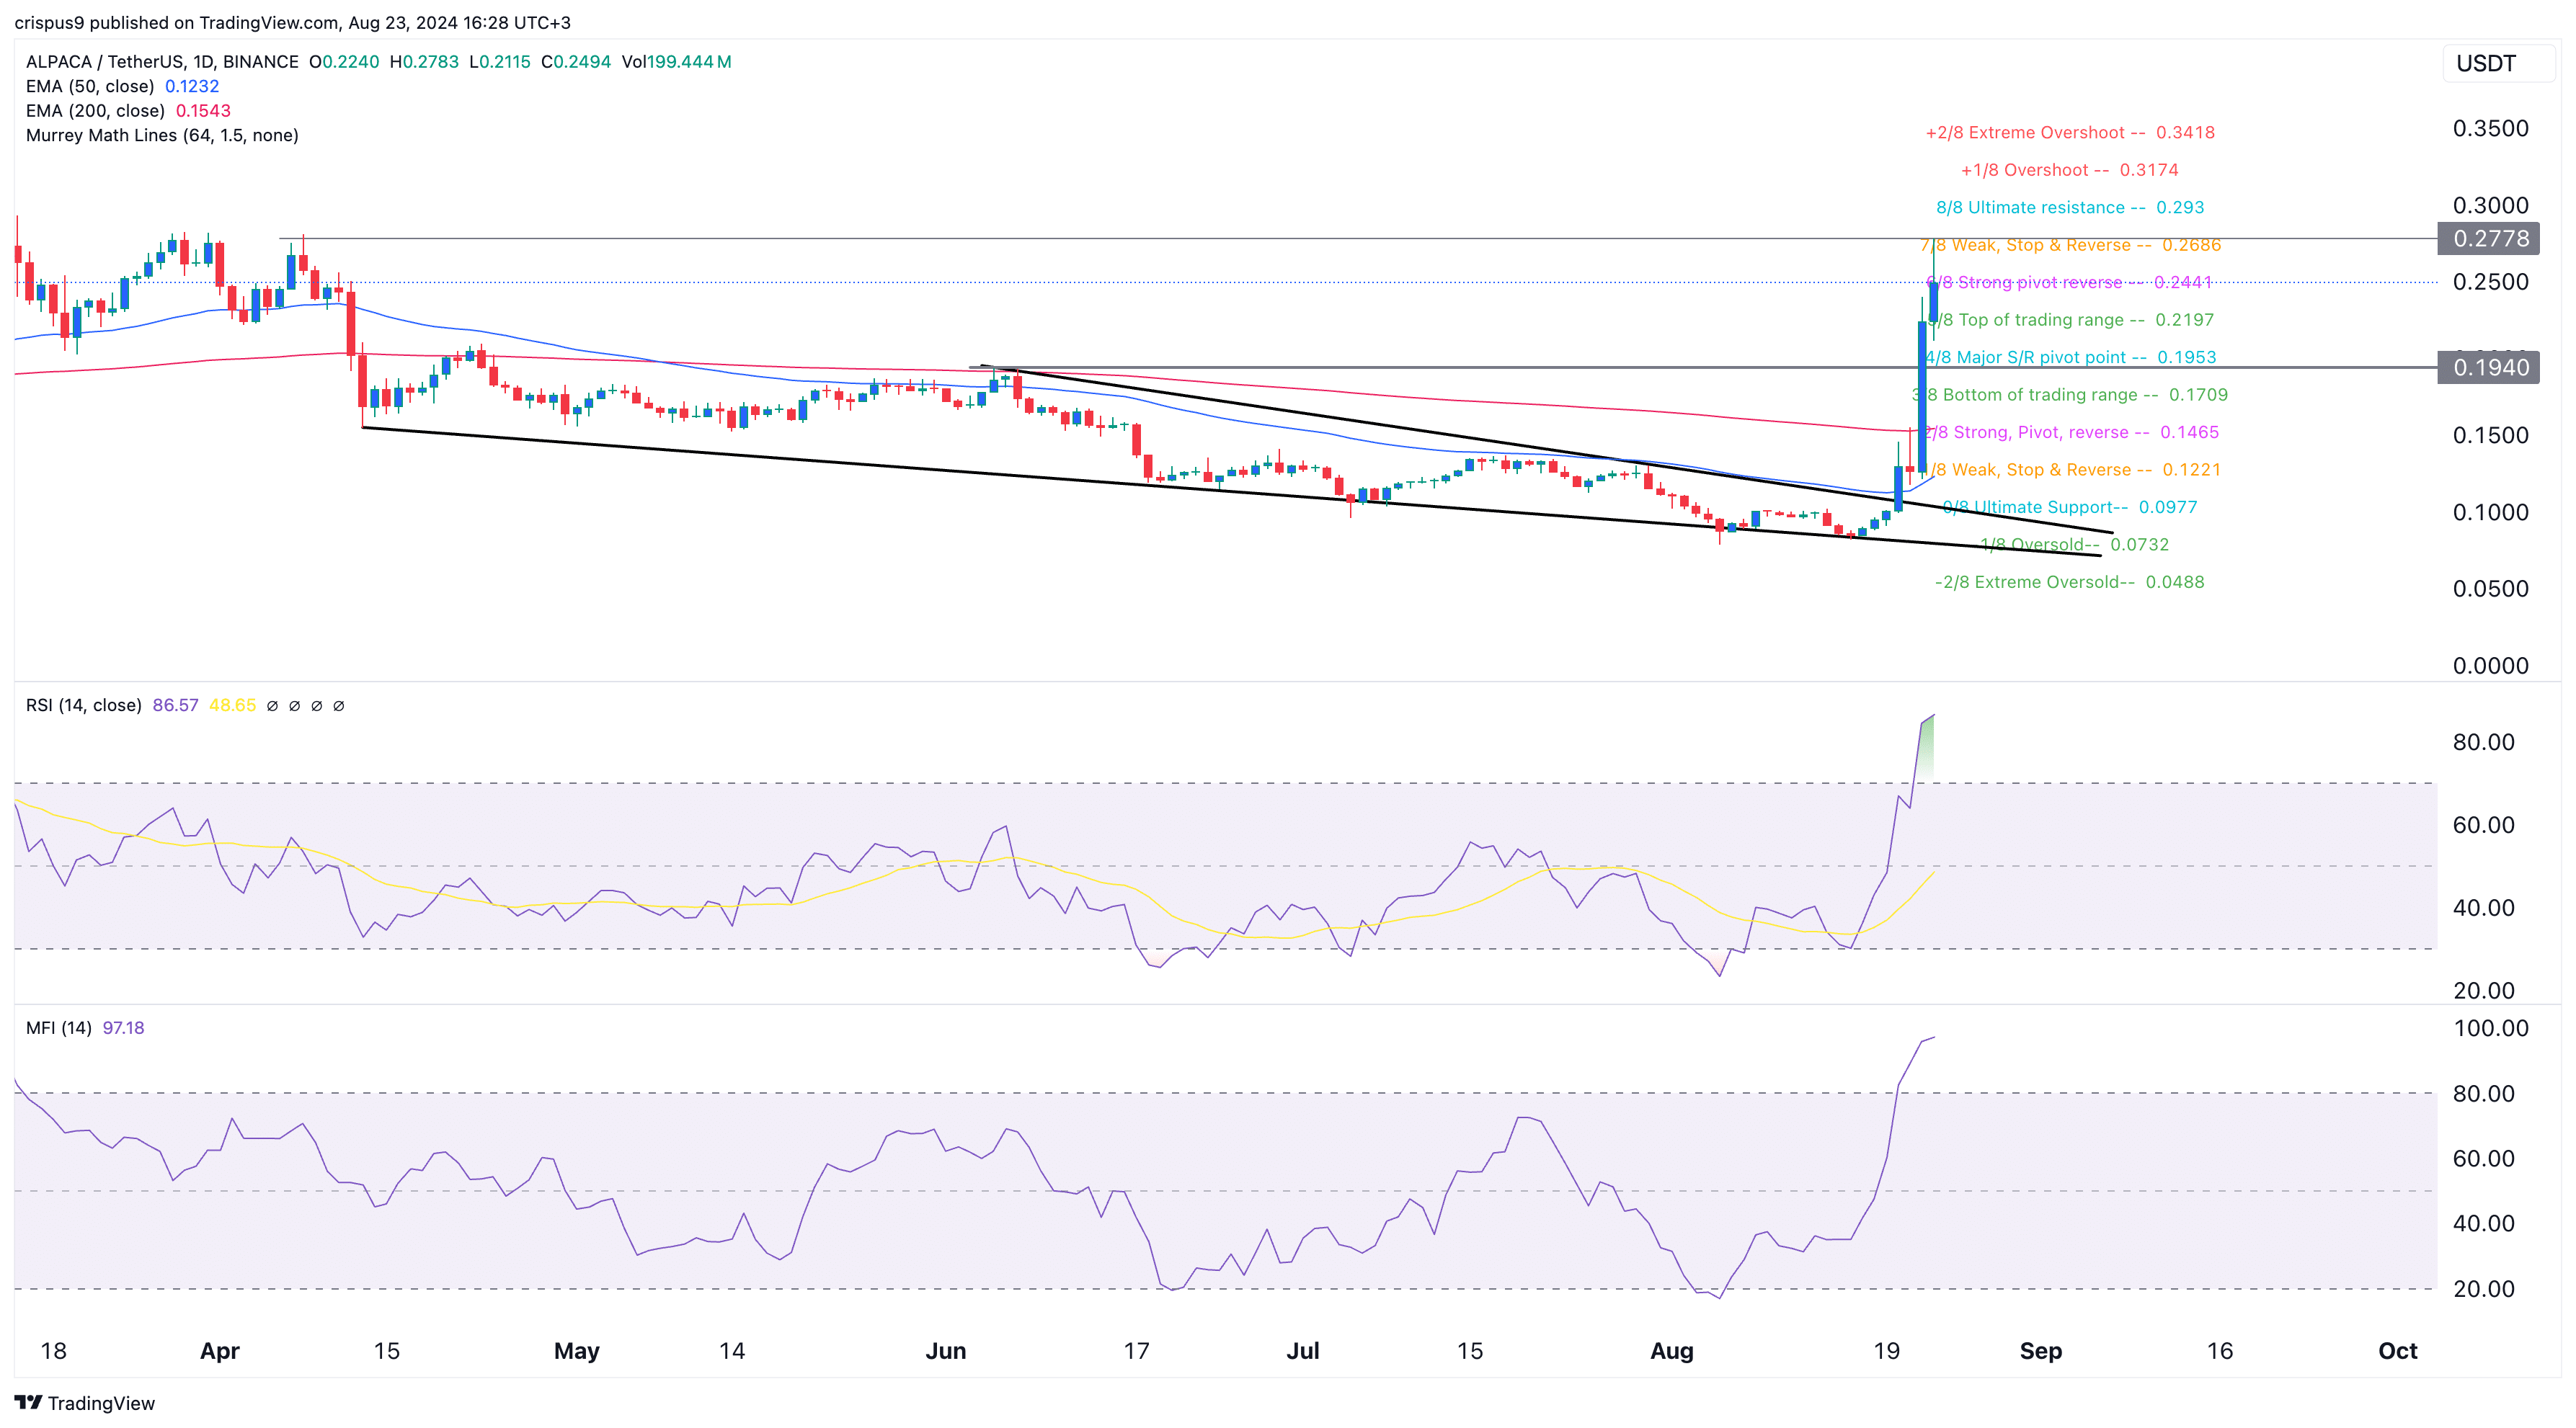The width and height of the screenshot is (2576, 1428).
Task: Click the 100.00 level on MFI axis
Action: coord(2491,1027)
